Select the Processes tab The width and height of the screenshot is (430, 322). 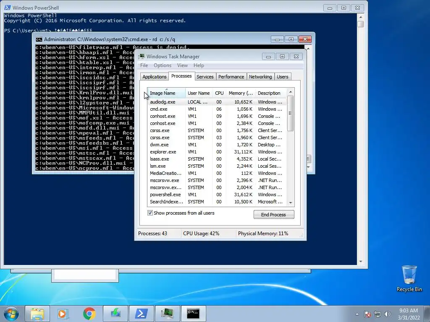click(x=181, y=76)
